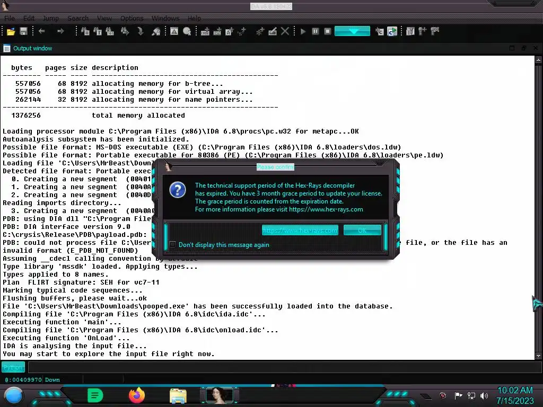Click the 'IDA is analysing the input file' line
Image resolution: width=543 pixels, height=407 pixels.
coord(75,346)
